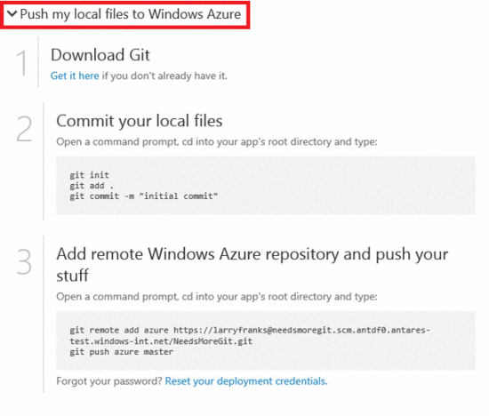
Task: Open 'Reset your deployment credentials' link
Action: pos(246,381)
